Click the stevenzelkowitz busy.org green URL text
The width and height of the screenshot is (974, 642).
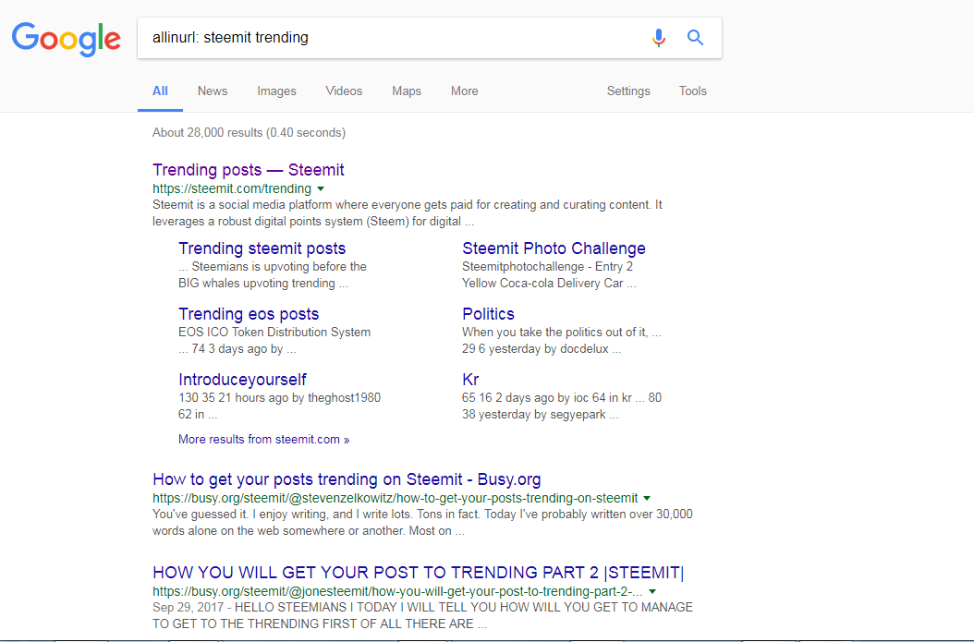click(396, 498)
